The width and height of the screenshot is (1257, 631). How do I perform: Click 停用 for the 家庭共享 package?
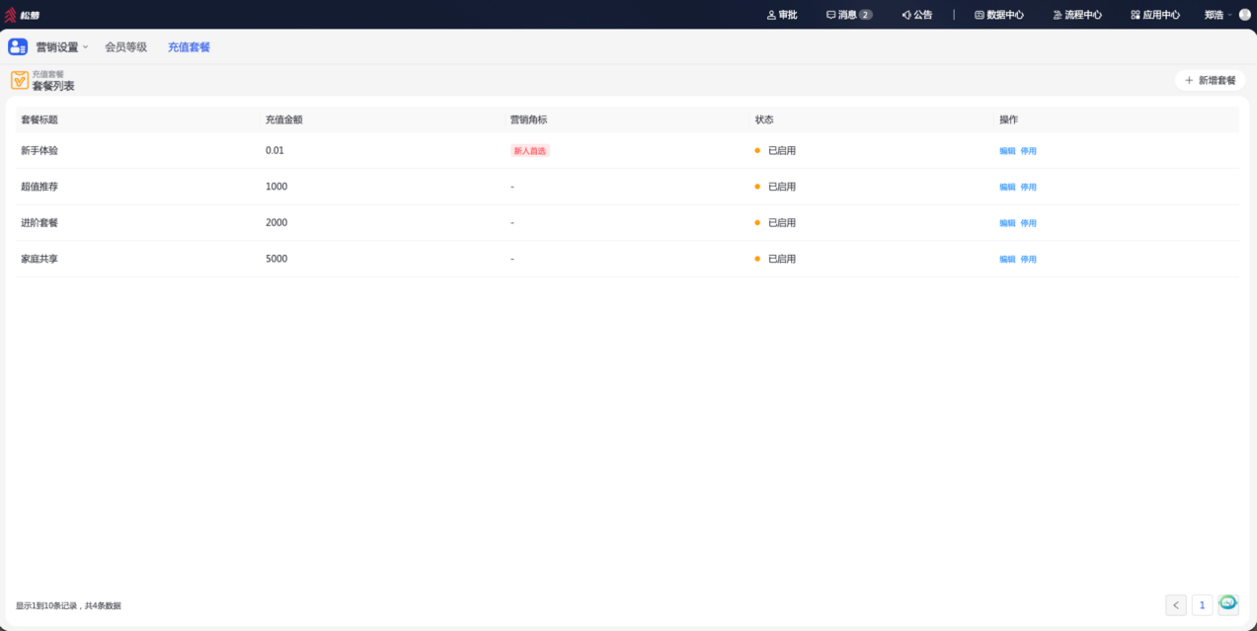point(1029,259)
